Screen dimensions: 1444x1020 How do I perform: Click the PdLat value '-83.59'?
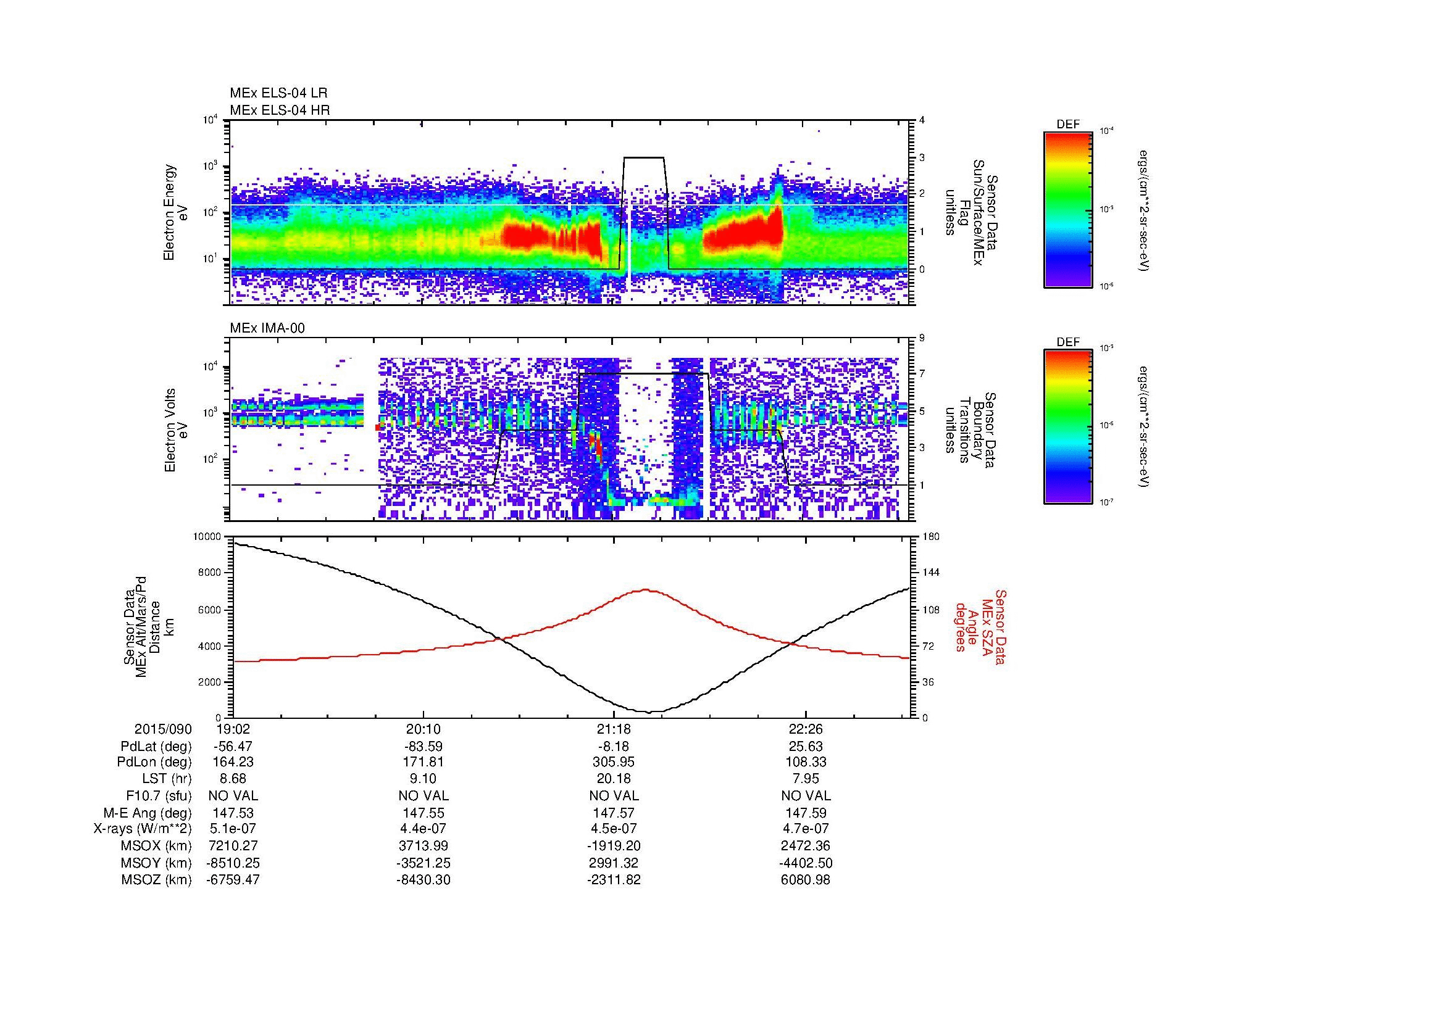(x=424, y=747)
